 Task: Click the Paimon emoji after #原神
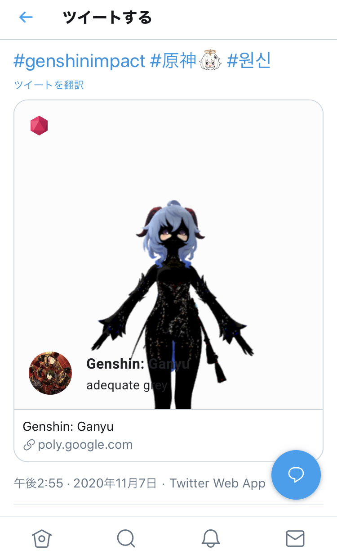pos(210,60)
